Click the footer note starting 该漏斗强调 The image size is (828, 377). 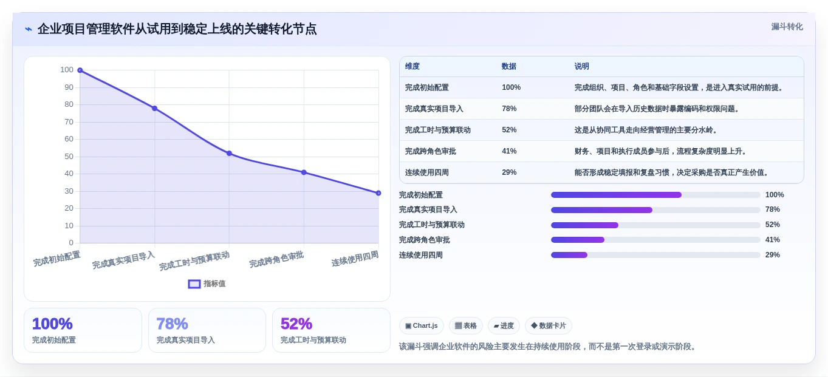tap(549, 347)
